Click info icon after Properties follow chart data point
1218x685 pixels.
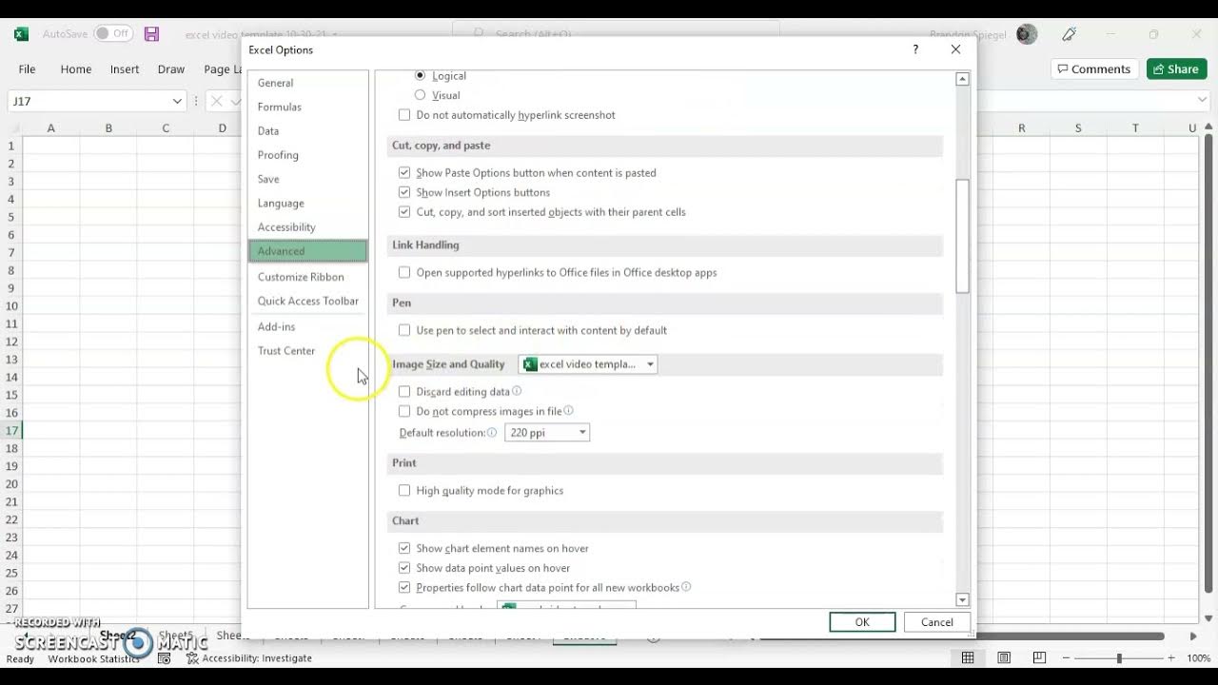click(x=686, y=587)
